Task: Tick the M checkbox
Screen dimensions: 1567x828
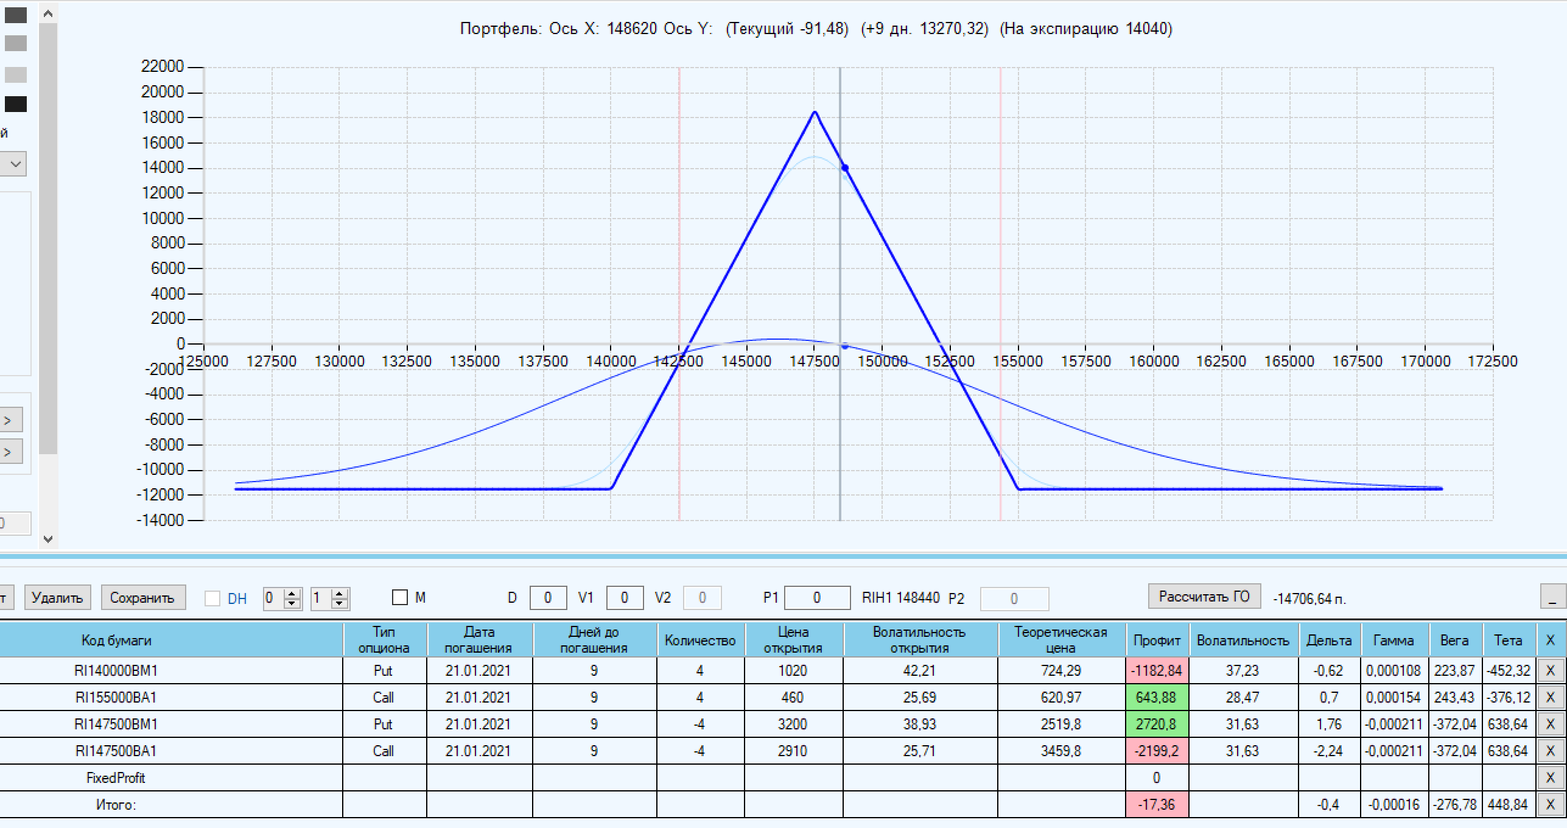Action: click(400, 598)
